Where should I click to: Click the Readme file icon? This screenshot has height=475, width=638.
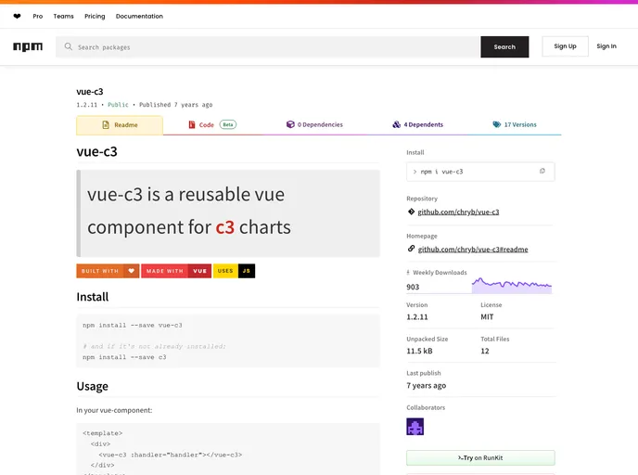106,125
